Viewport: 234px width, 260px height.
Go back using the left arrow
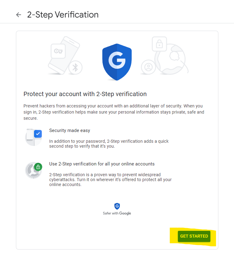[19, 15]
